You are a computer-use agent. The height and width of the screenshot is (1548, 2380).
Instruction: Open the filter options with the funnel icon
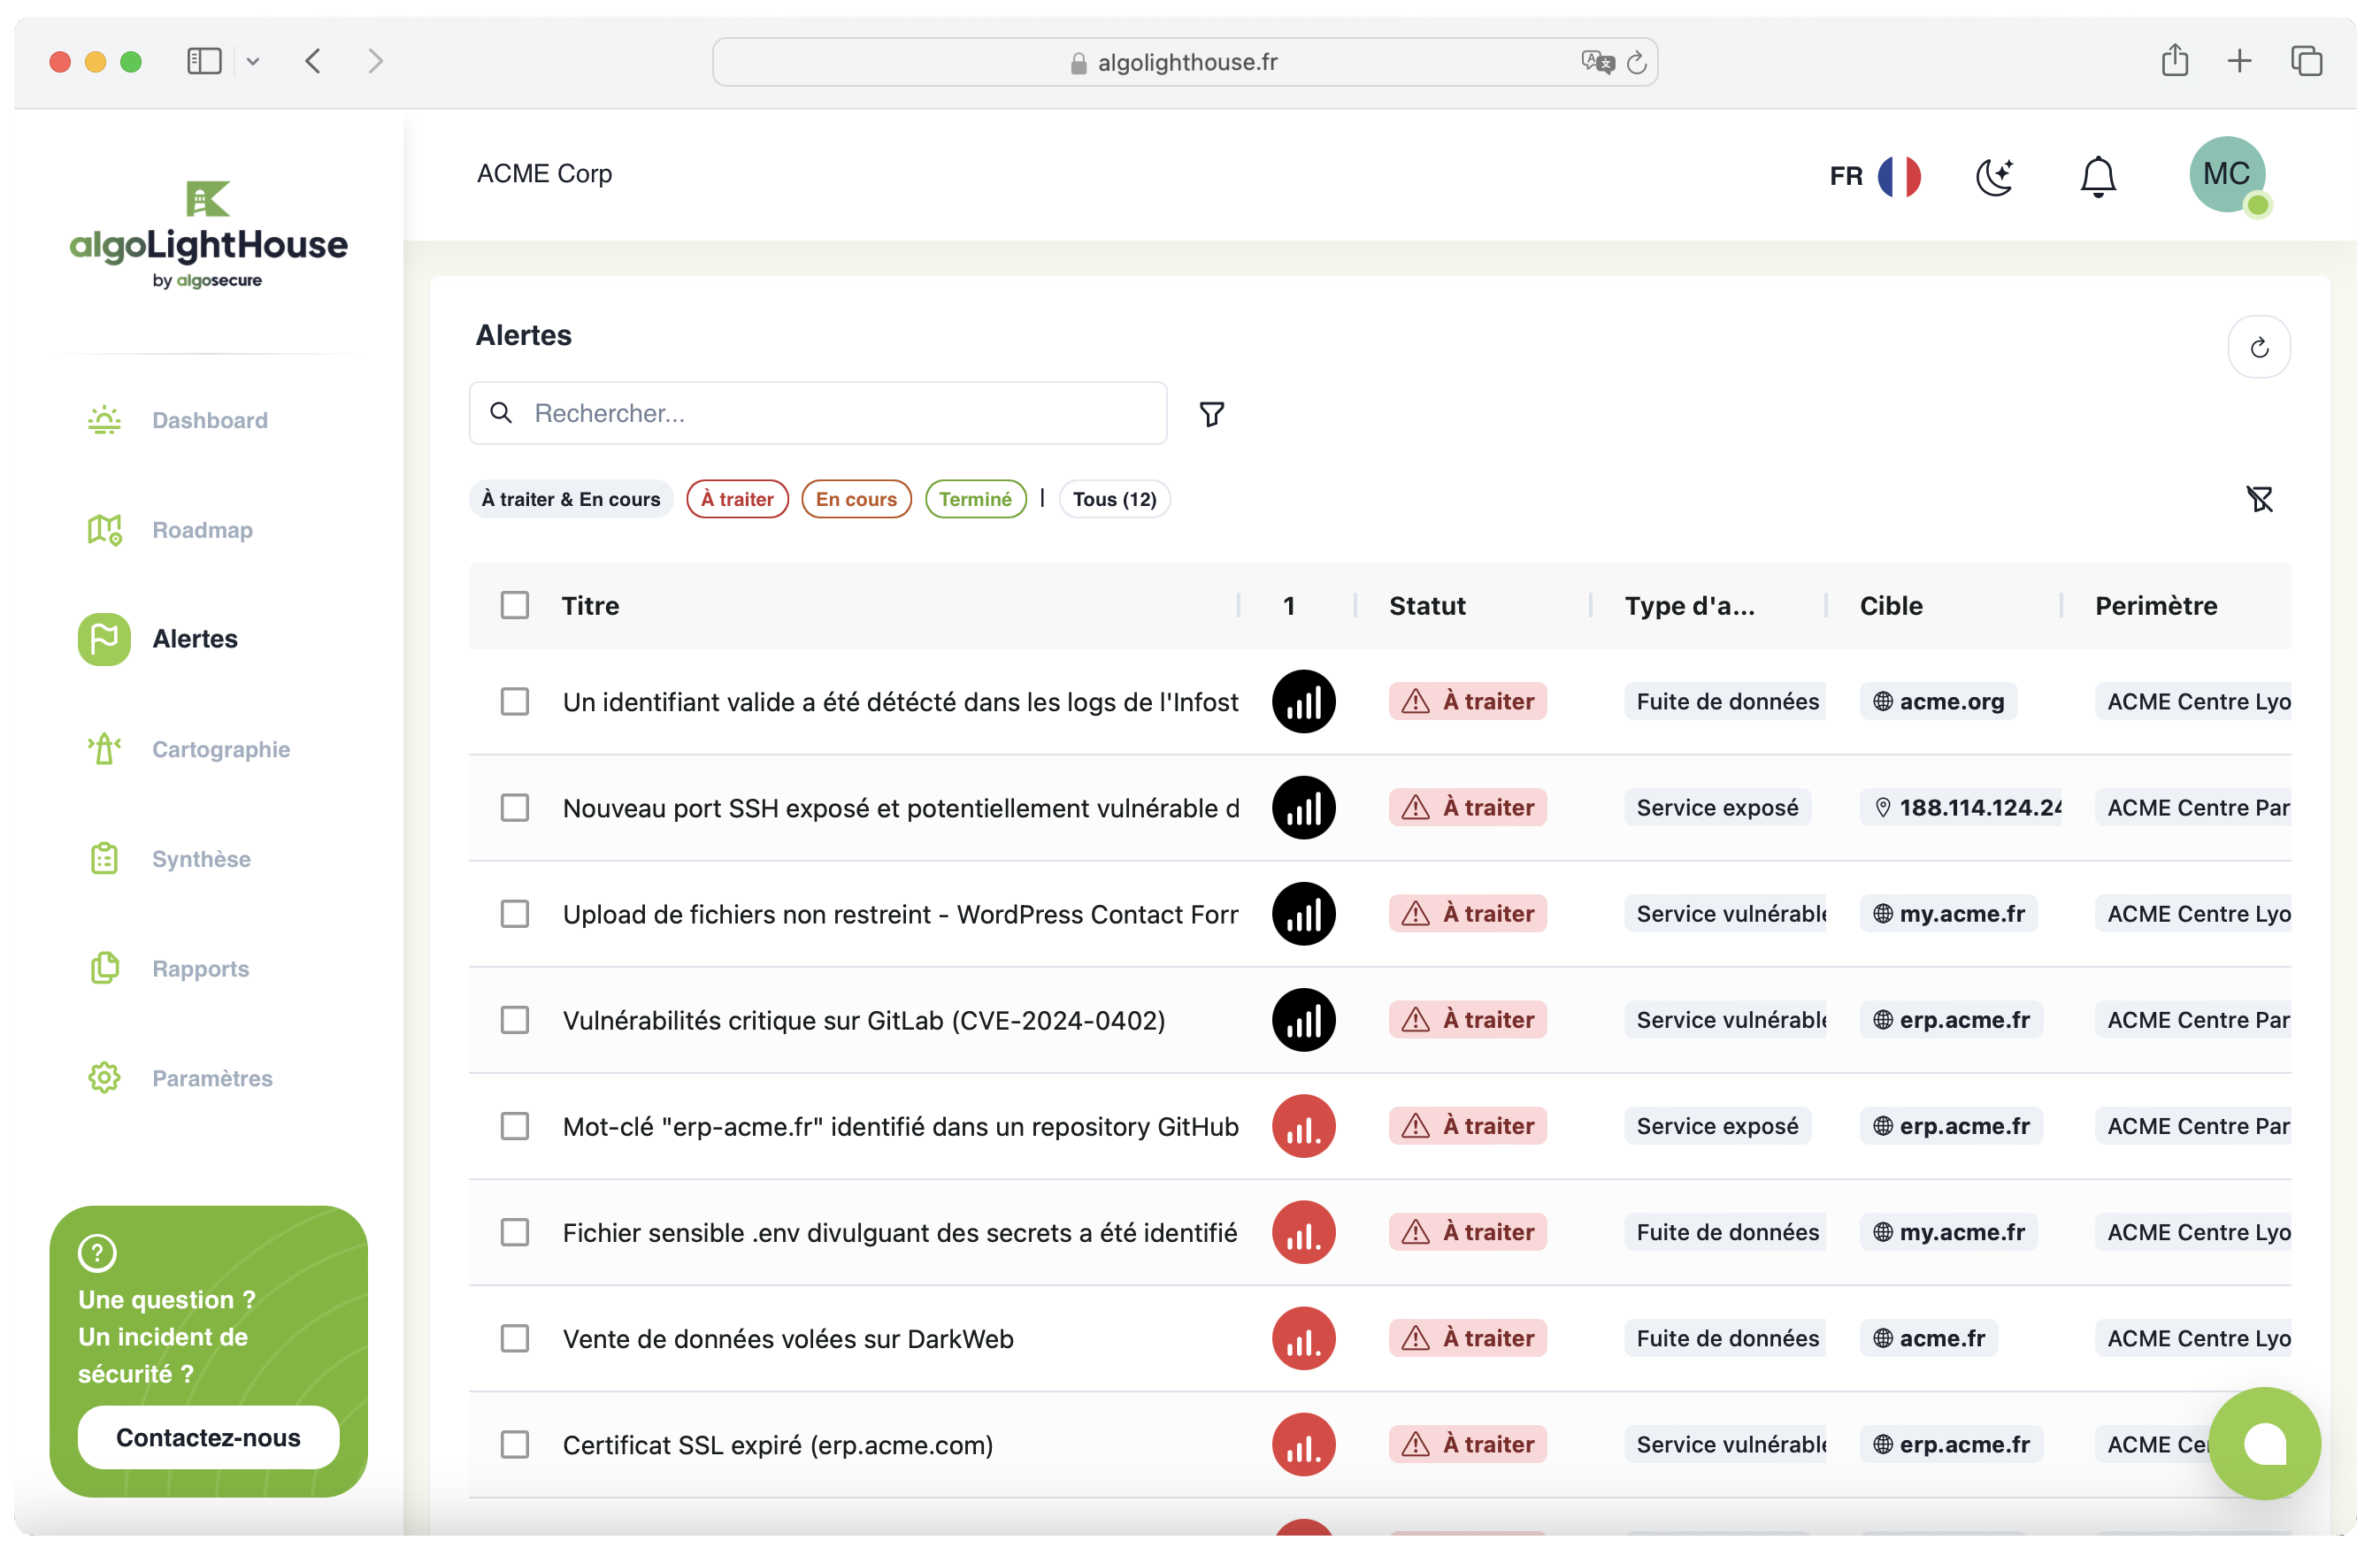1211,413
